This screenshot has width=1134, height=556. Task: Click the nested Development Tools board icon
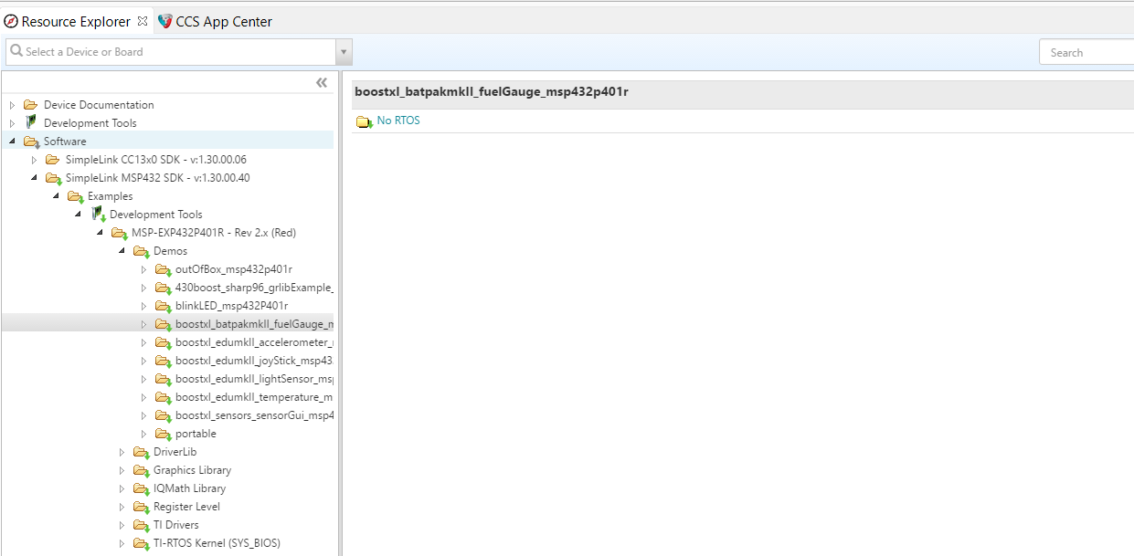point(98,215)
